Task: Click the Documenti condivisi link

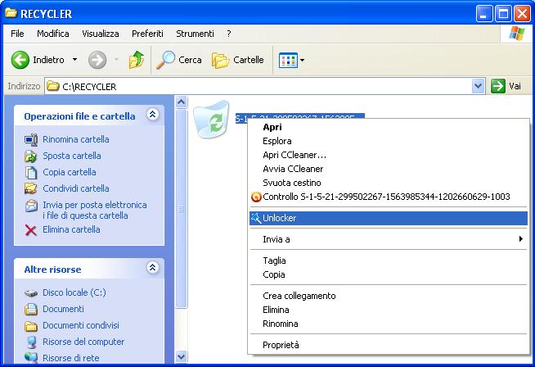Action: click(81, 326)
